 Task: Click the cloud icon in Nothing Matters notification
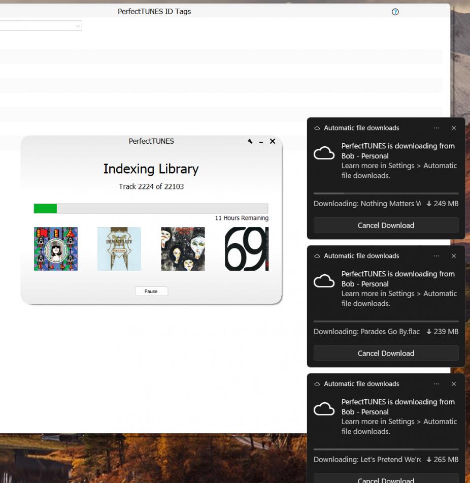click(324, 153)
